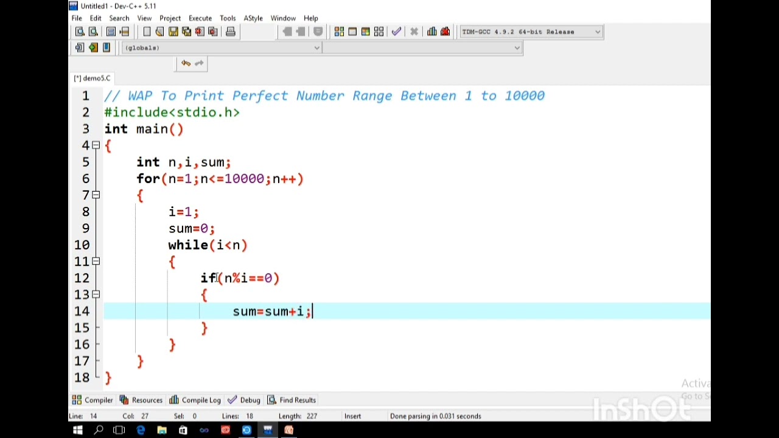Open the File menu
This screenshot has width=779, height=438.
[x=77, y=18]
